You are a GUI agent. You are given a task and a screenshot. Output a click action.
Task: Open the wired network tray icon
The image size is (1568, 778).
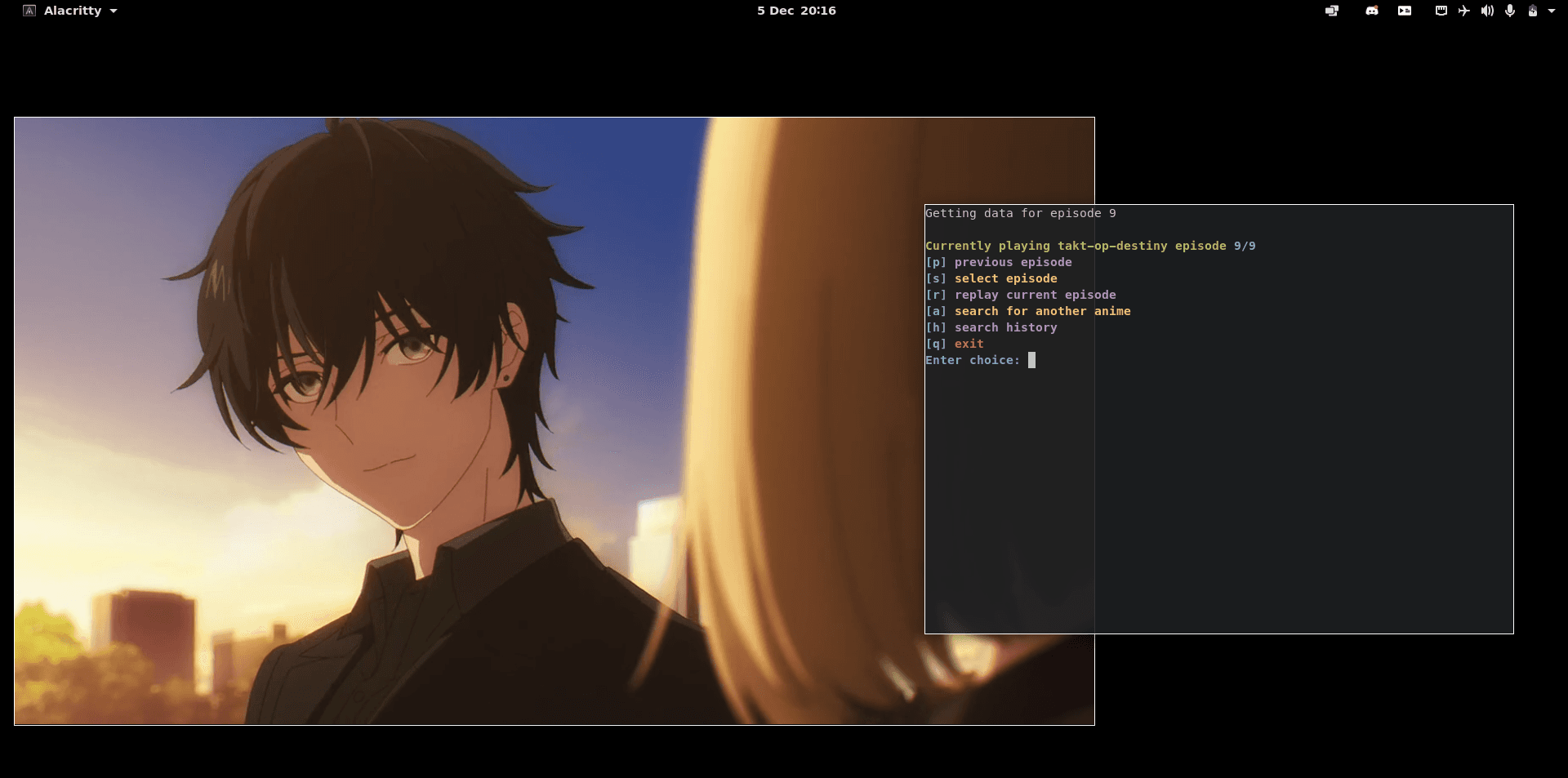(x=1440, y=11)
